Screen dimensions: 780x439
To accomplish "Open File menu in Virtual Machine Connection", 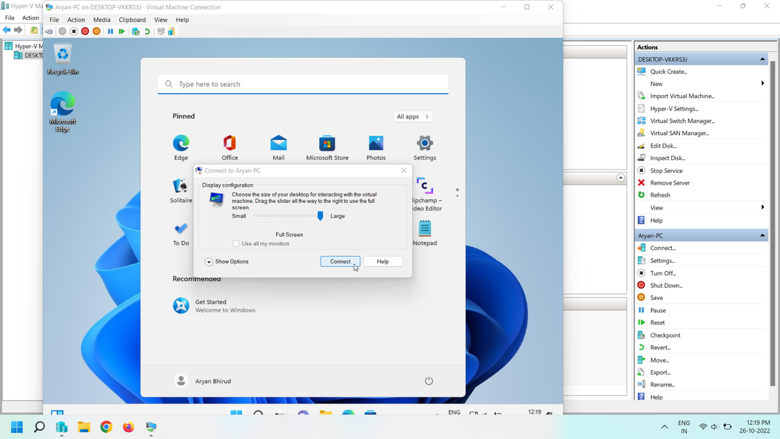I will coord(54,20).
